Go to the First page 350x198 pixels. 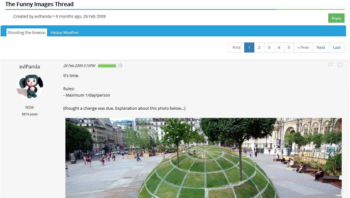(236, 47)
